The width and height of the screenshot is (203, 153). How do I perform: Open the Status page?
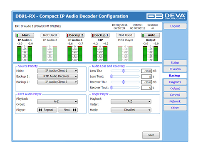[x=175, y=63]
